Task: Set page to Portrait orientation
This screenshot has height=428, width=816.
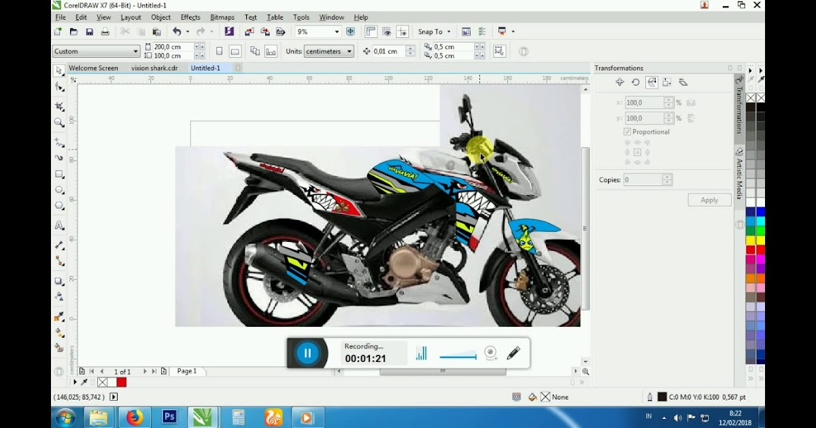Action: (219, 51)
